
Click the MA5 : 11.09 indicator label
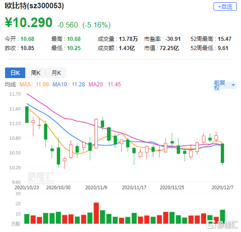tap(34, 85)
